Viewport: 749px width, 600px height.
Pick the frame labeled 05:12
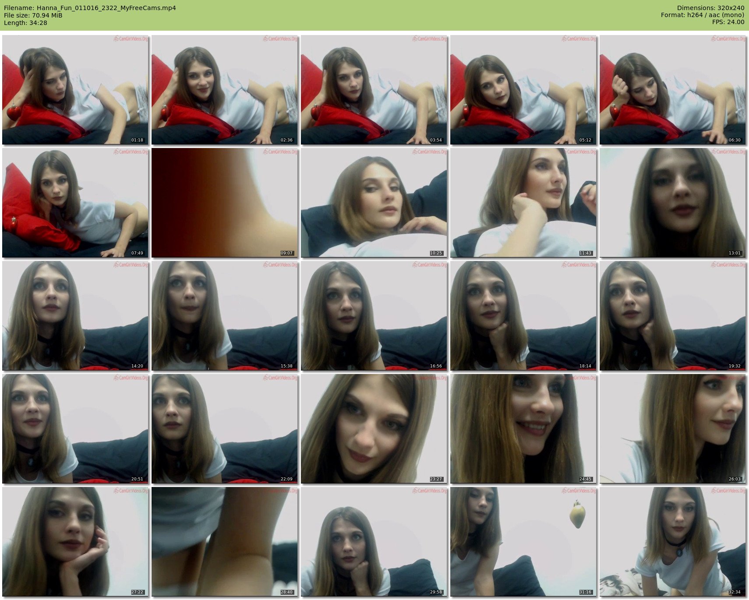tap(523, 90)
